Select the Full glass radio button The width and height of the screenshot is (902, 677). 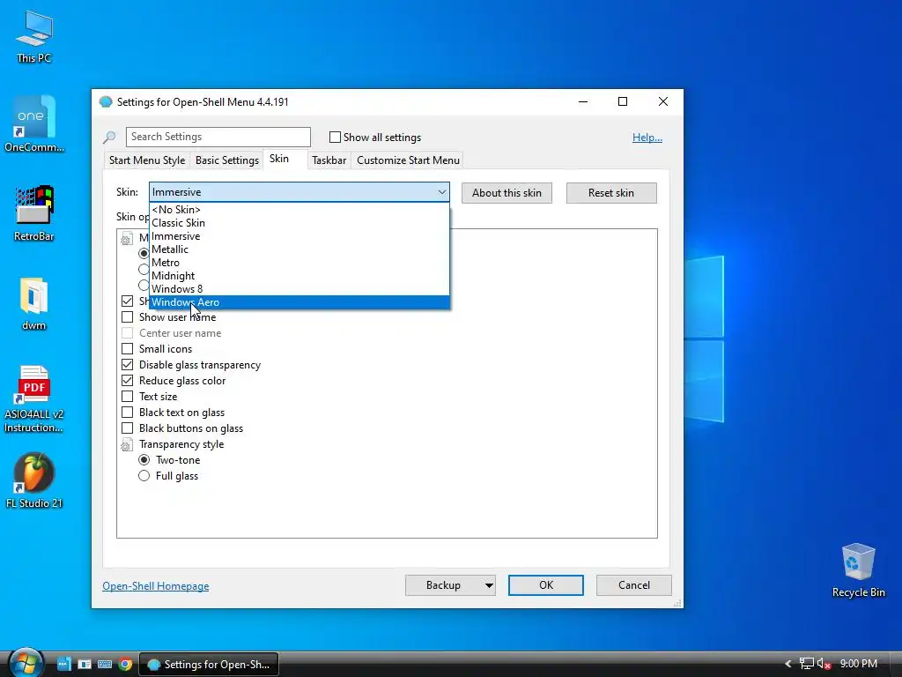tap(144, 476)
